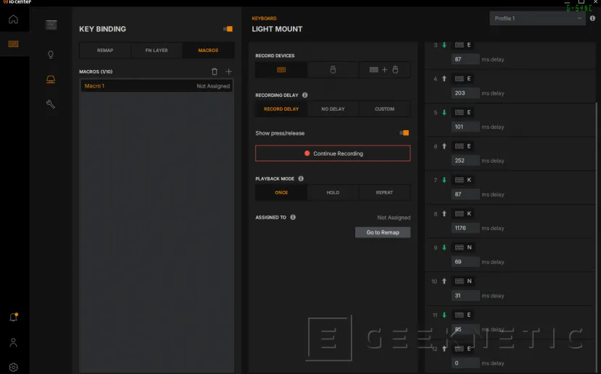Switch to the FN Layer tab
This screenshot has height=374, width=601.
pos(157,51)
